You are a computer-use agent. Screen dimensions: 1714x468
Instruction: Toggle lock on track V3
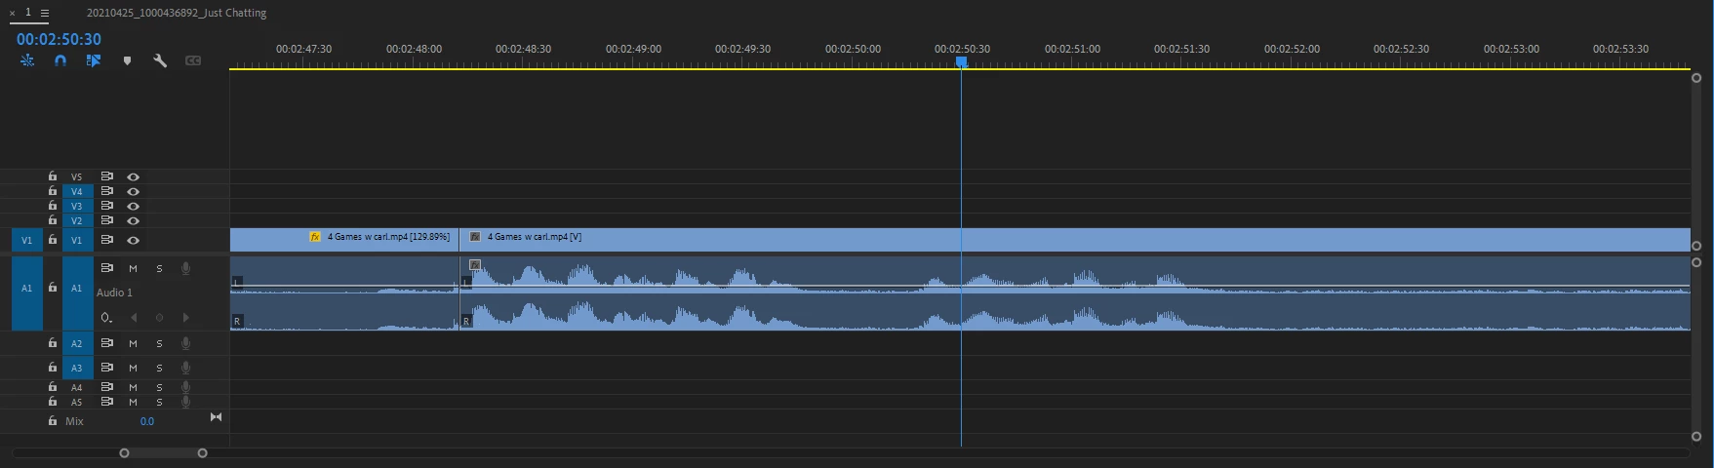53,206
